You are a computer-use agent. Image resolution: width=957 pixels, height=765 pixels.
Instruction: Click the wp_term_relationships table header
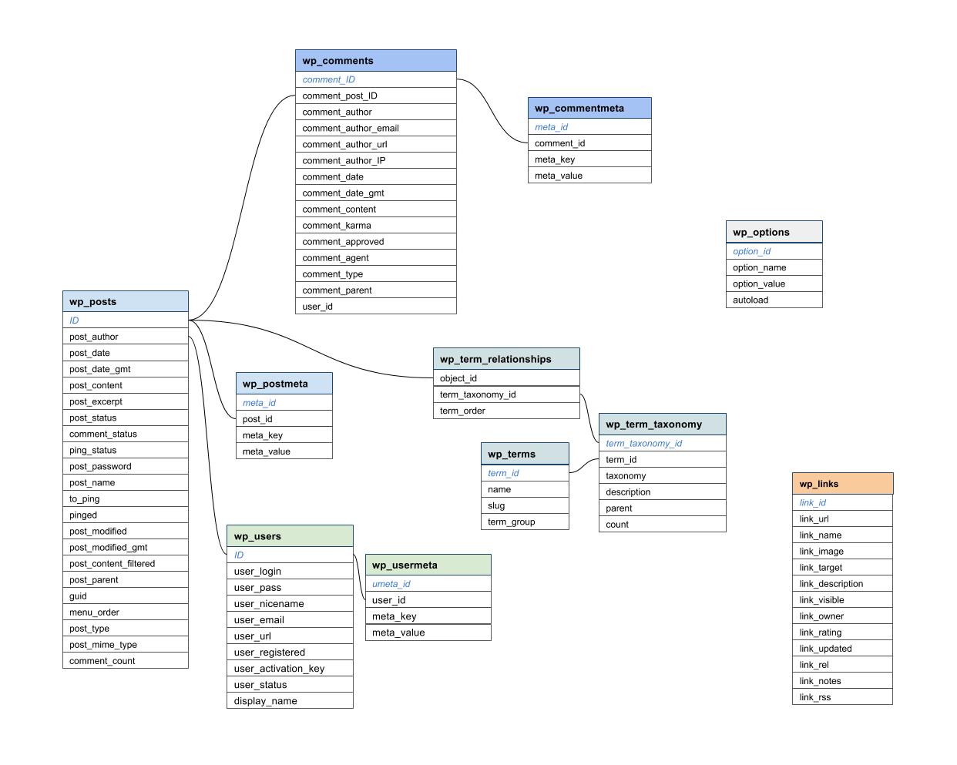tap(506, 359)
